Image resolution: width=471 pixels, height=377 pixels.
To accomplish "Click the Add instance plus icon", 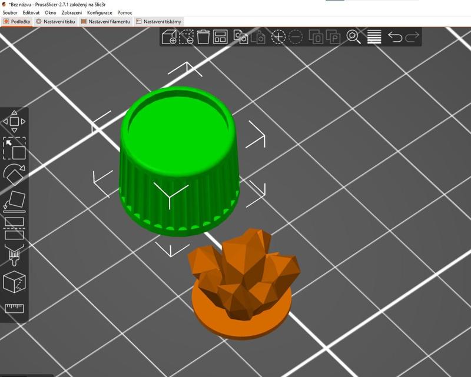I will [x=278, y=37].
